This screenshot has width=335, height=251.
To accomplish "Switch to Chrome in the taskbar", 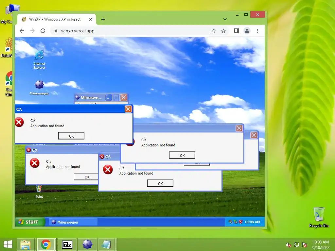I will (46, 244).
